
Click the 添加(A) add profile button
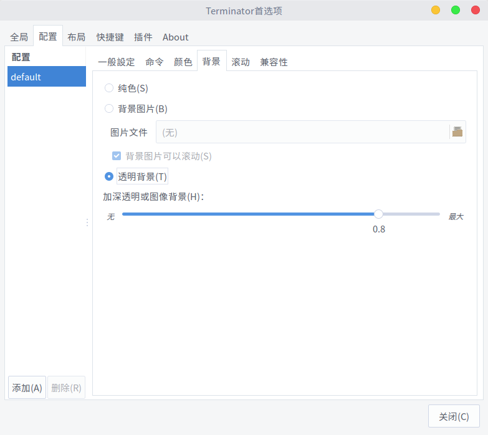click(x=27, y=388)
